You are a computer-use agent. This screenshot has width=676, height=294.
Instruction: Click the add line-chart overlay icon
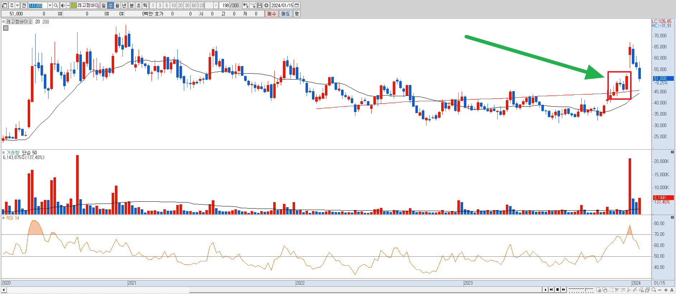[253, 5]
